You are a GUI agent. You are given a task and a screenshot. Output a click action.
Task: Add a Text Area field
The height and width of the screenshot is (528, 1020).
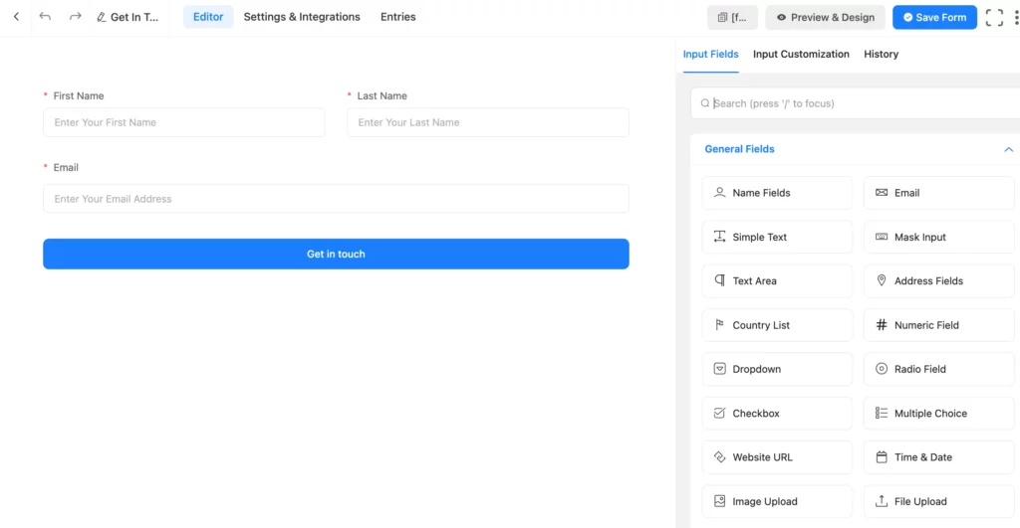(x=777, y=281)
